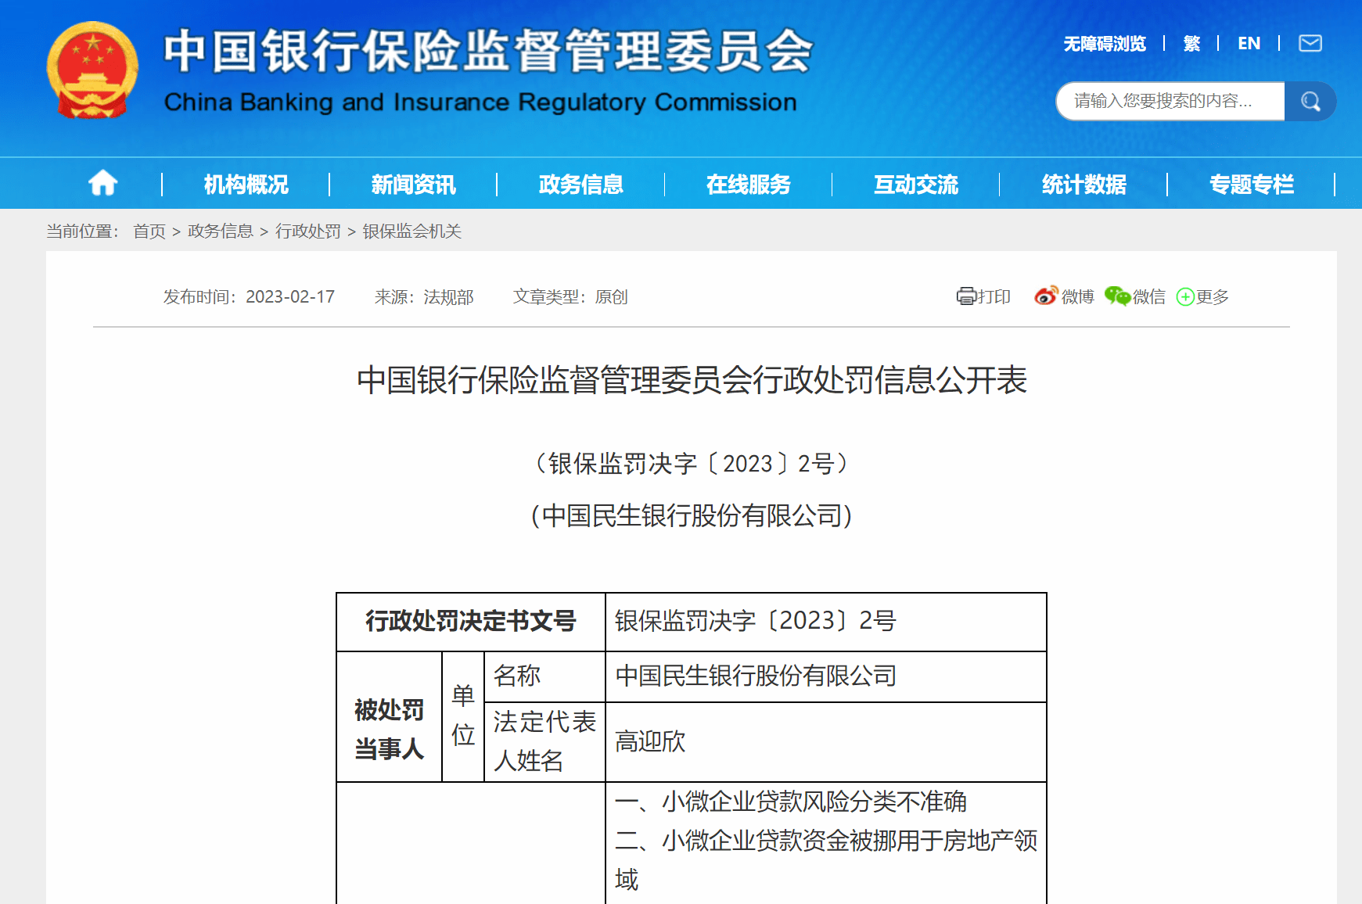Click the 微信 share label
The image size is (1362, 904).
1149,297
